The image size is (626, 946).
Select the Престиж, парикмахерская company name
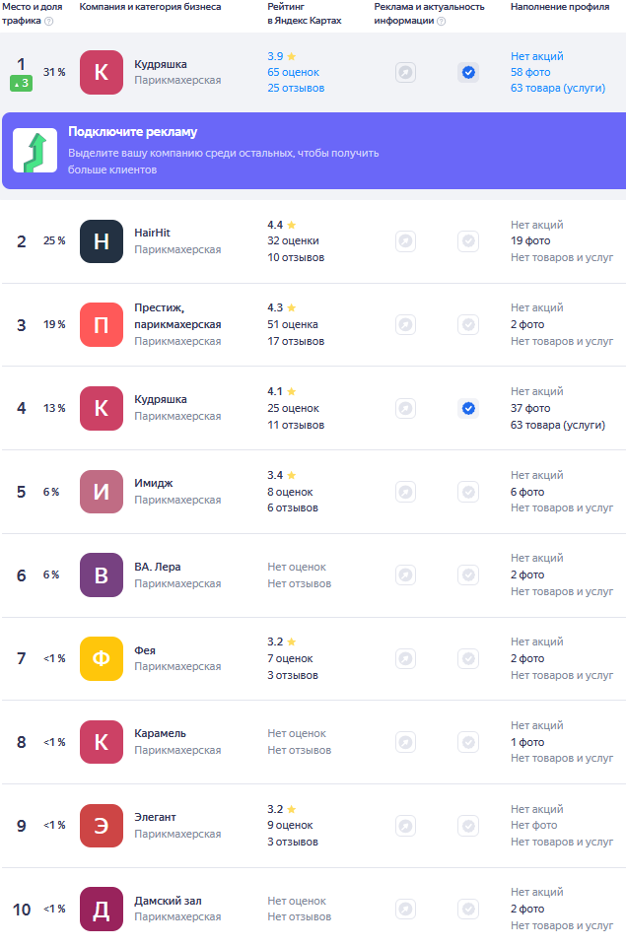point(177,316)
